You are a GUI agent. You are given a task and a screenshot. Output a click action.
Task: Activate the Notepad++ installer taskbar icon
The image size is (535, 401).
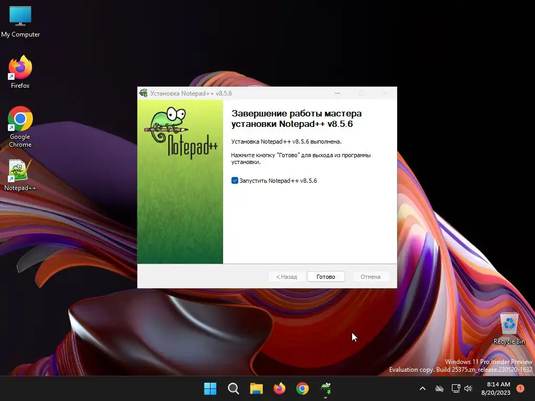[325, 388]
